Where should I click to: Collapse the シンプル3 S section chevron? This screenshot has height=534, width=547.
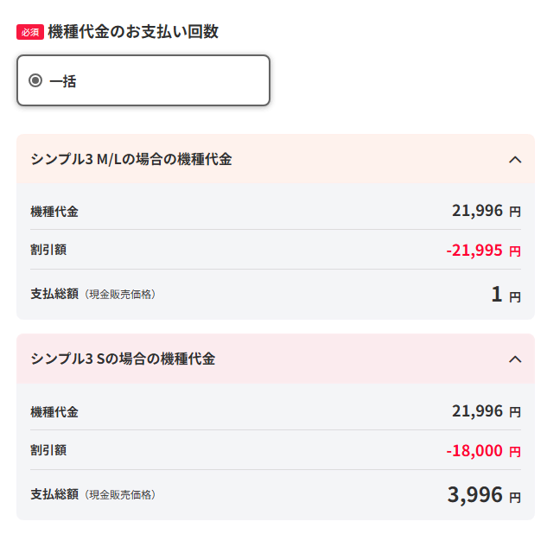515,359
